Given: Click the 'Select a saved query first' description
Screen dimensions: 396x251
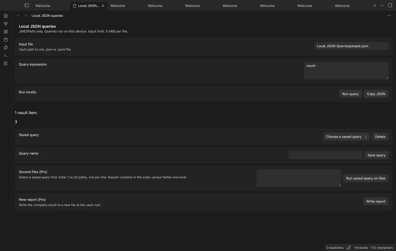Looking at the screenshot, I should (103, 177).
